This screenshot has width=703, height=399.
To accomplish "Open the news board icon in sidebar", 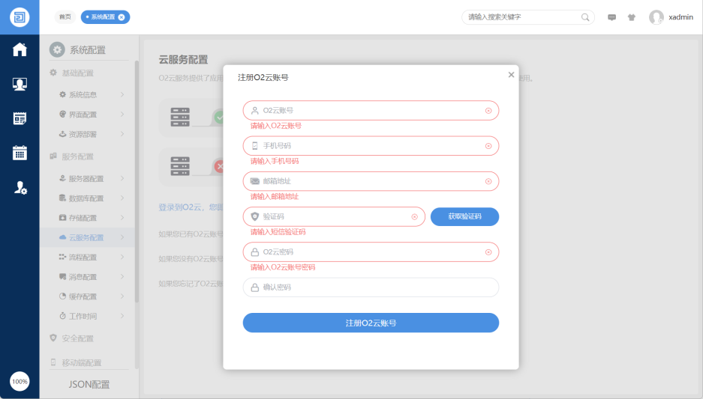I will tap(20, 118).
